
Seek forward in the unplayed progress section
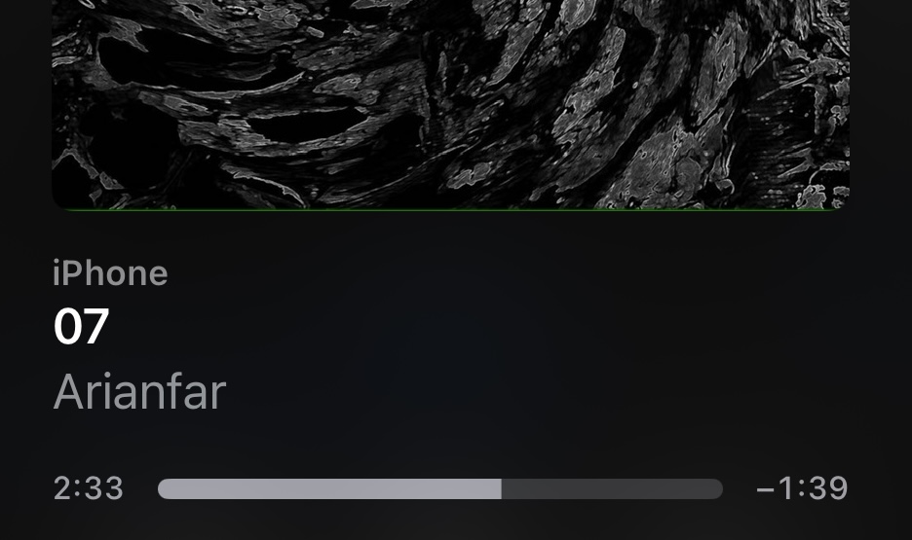click(612, 488)
